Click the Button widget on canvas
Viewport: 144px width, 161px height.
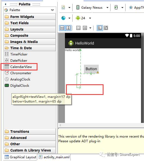91,69
